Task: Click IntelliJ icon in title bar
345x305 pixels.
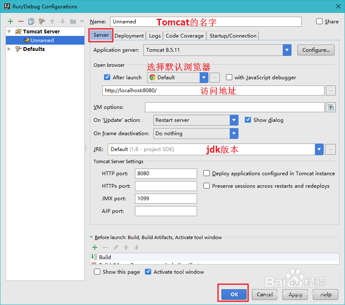Action: pos(7,6)
